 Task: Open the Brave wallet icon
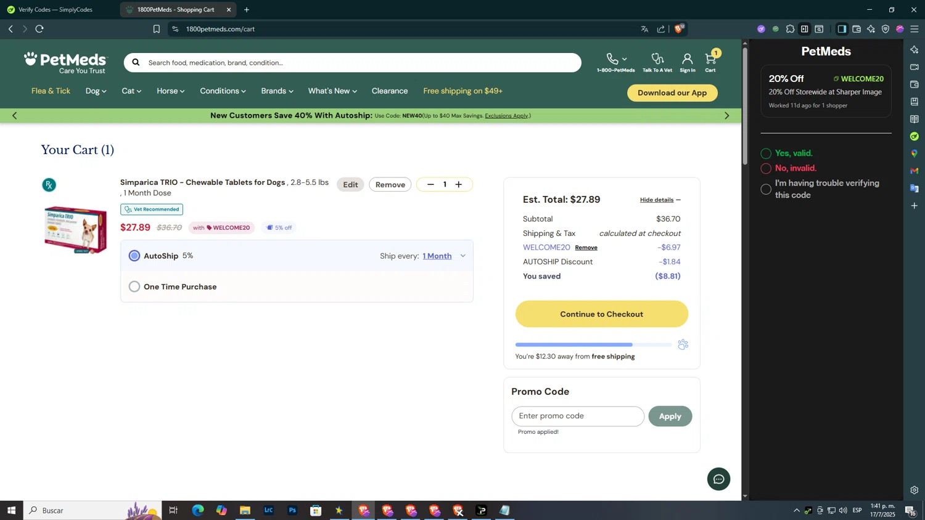pos(857,29)
